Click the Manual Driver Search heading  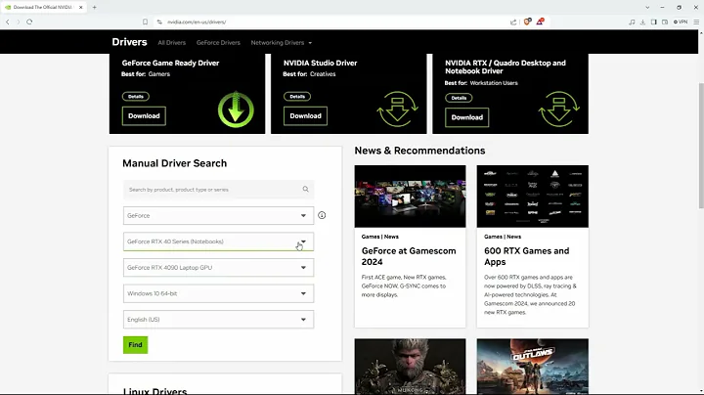175,163
